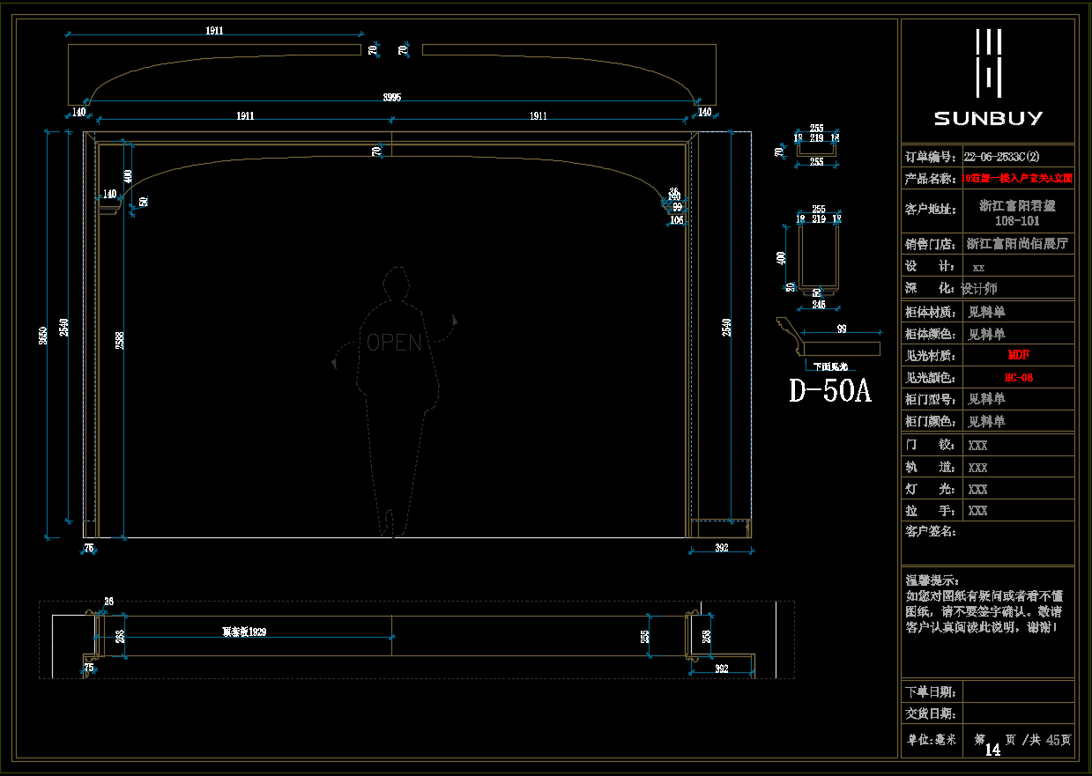This screenshot has width=1092, height=776.
Task: Click the 3995 overall width dimension
Action: point(391,98)
